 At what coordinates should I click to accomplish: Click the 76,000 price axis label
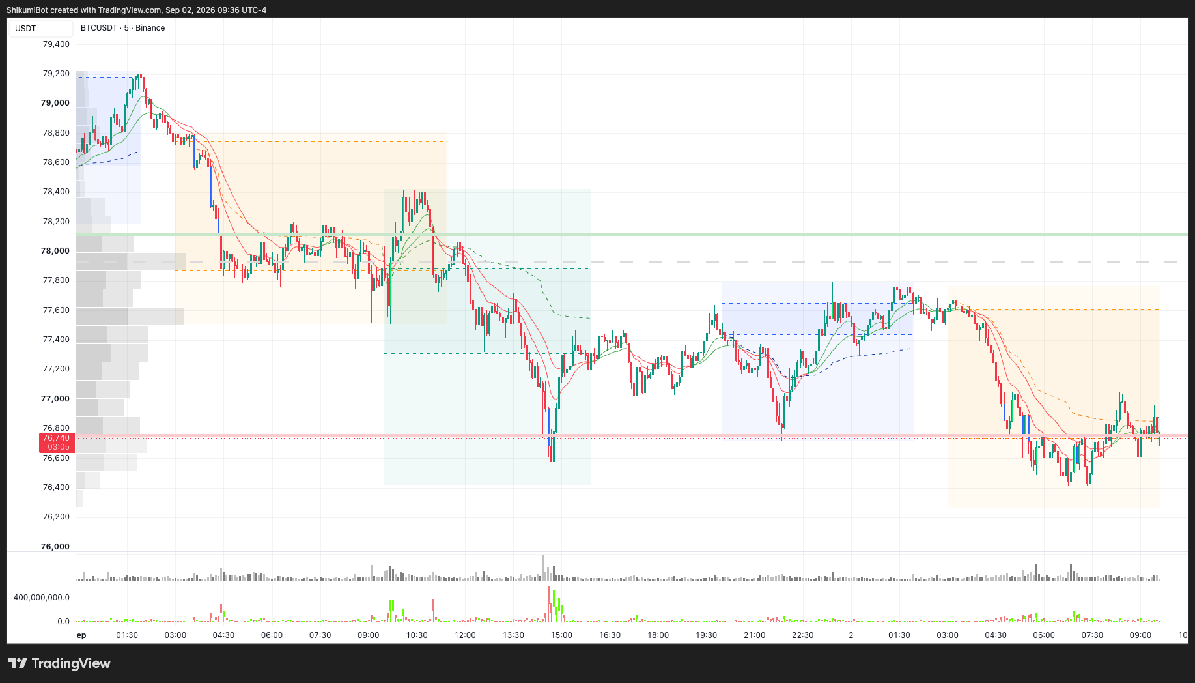(55, 547)
